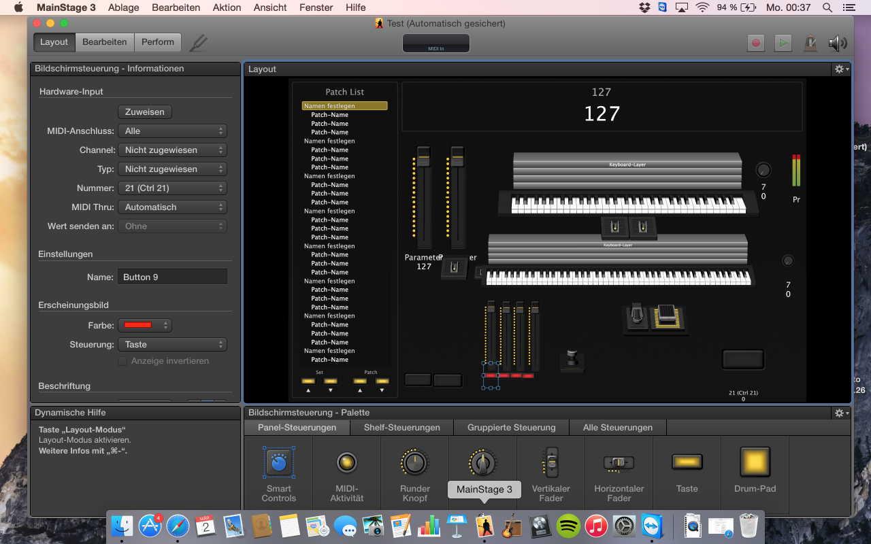Viewport: 871px width, 544px height.
Task: Click the green play button in toolbar
Action: [783, 42]
